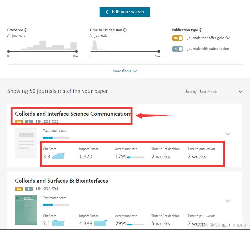Expand the Colloids and Interface Science Communications card
This screenshot has width=250, height=230.
pos(228,134)
